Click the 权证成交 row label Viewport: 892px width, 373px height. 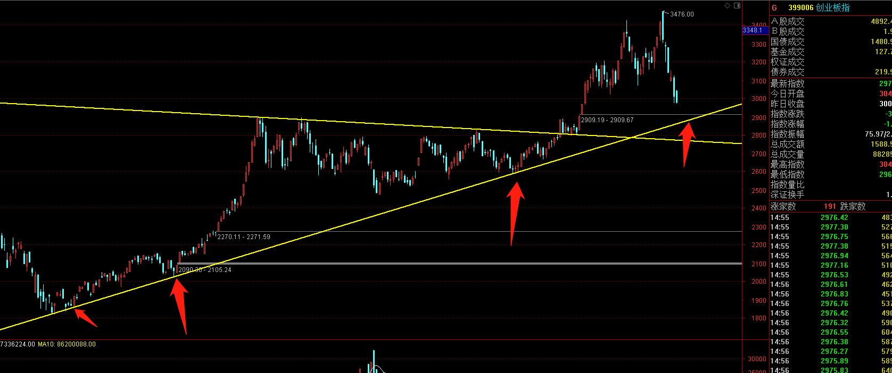click(788, 62)
